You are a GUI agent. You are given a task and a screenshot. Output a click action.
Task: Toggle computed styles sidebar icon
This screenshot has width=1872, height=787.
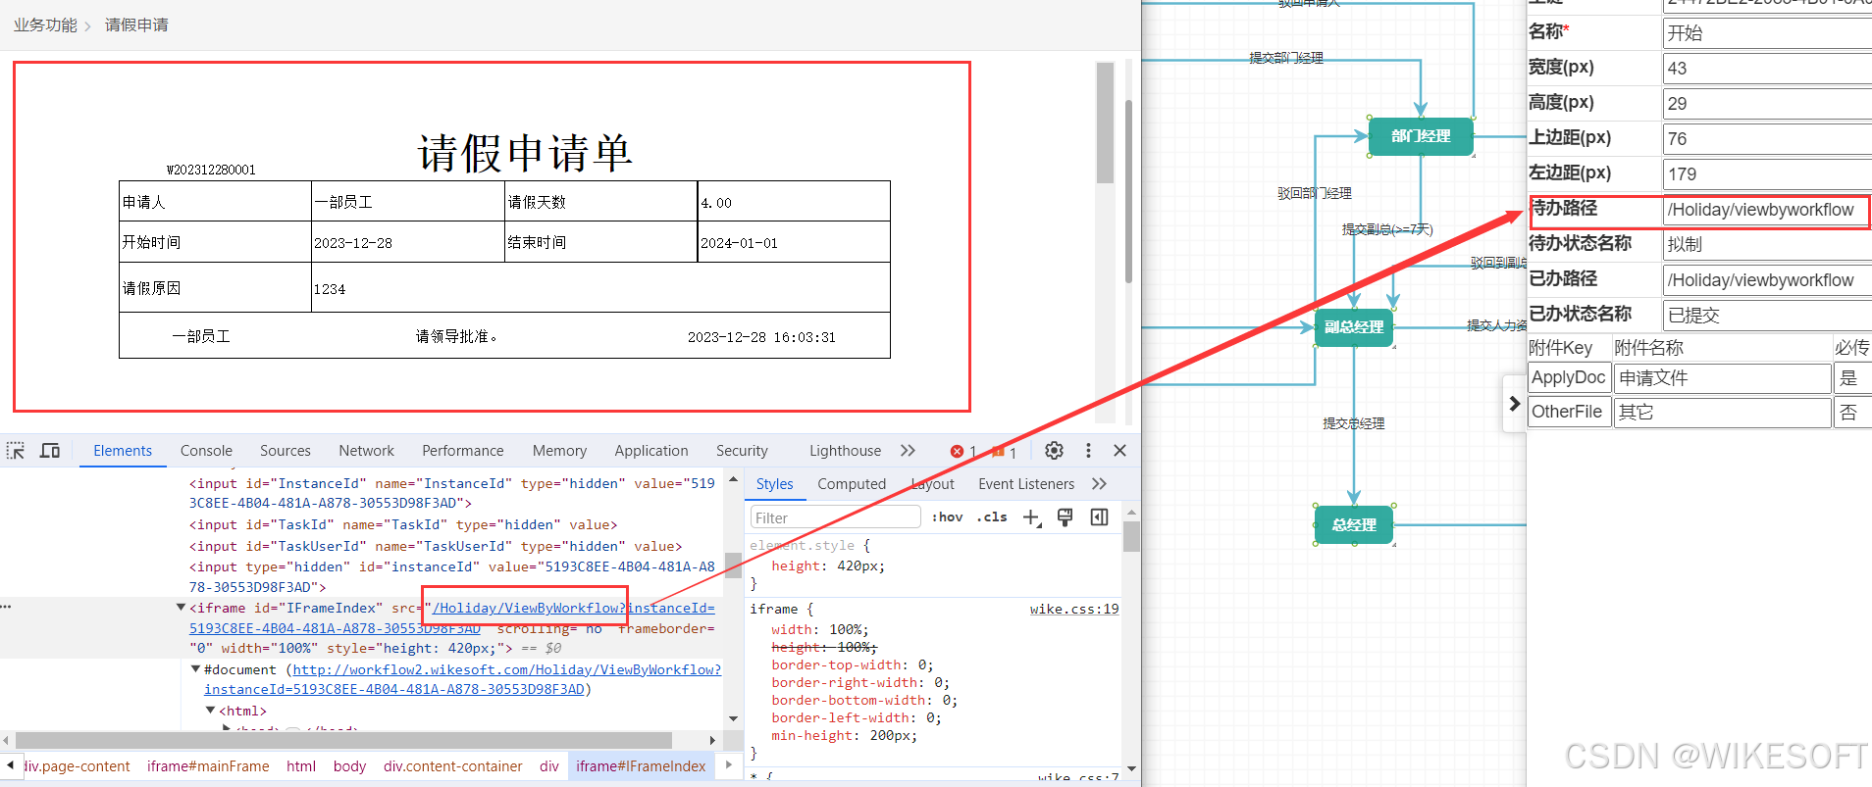[x=1100, y=517]
